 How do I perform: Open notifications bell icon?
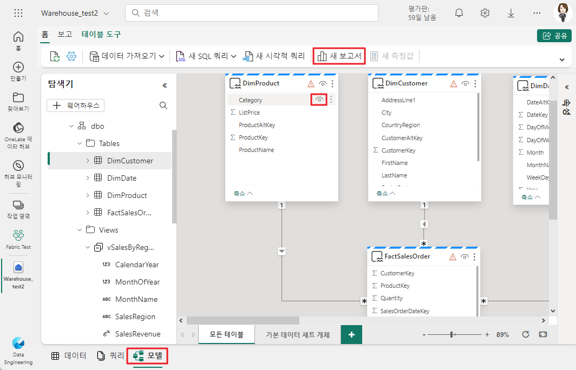pos(459,13)
